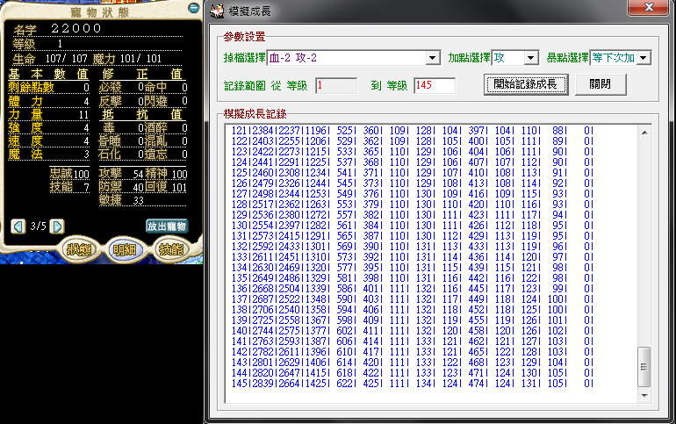Switch to the 狀態 tab
Image resolution: width=676 pixels, height=424 pixels.
[79, 249]
